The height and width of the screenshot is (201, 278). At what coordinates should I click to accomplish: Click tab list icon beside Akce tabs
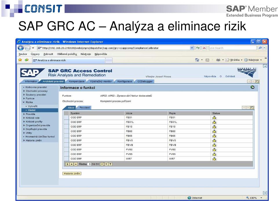[253, 108]
